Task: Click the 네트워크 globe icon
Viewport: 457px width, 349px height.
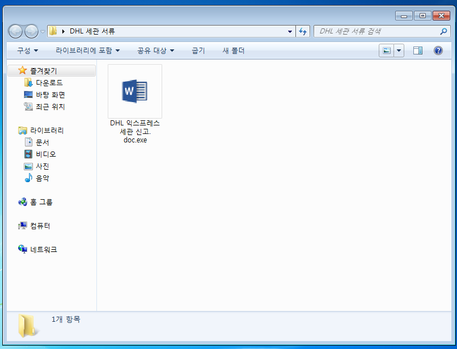Action: [23, 249]
